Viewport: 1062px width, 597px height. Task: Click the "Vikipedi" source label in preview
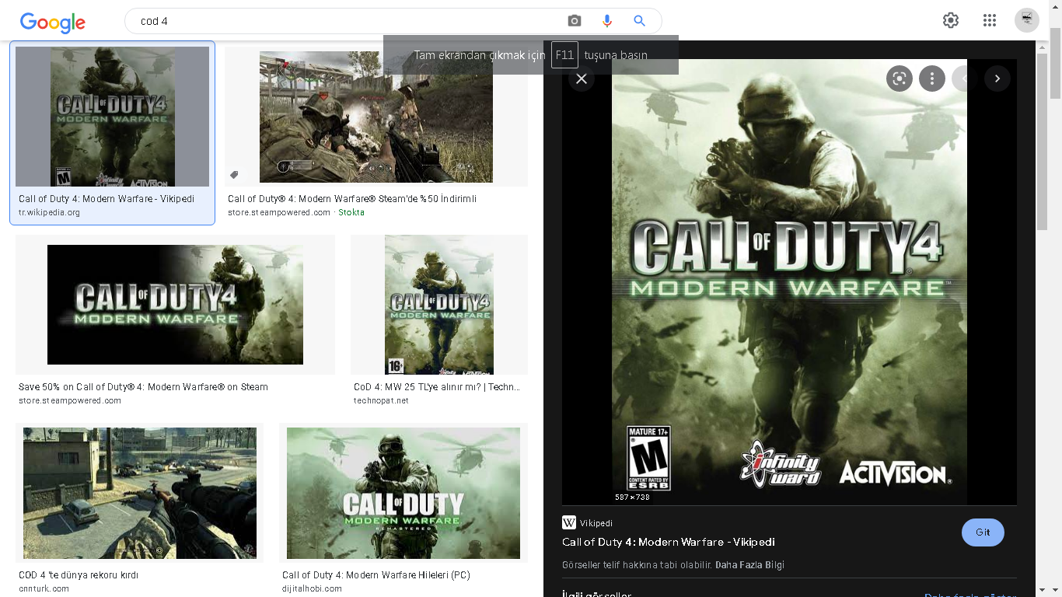pyautogui.click(x=596, y=523)
